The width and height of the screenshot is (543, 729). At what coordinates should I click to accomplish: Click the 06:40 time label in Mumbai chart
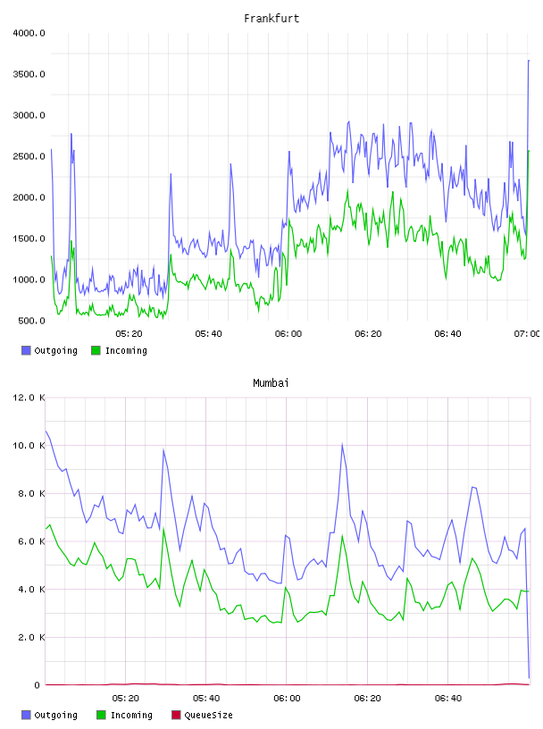448,699
